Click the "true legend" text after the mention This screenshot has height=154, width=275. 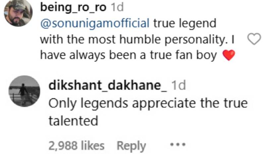(185, 23)
